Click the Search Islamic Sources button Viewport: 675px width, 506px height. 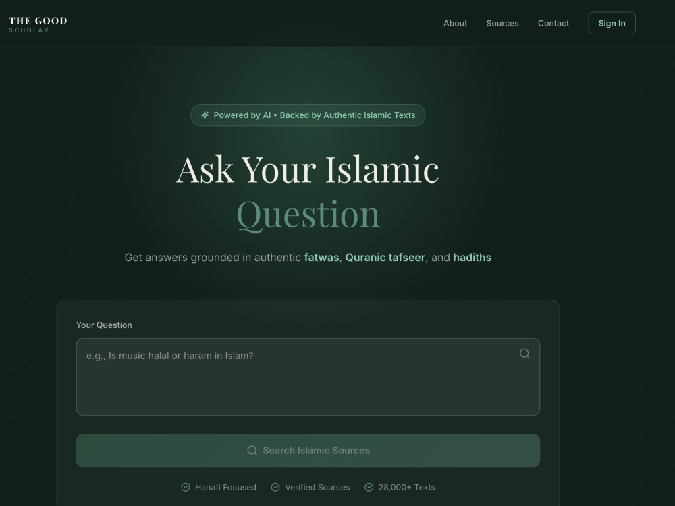pos(308,451)
